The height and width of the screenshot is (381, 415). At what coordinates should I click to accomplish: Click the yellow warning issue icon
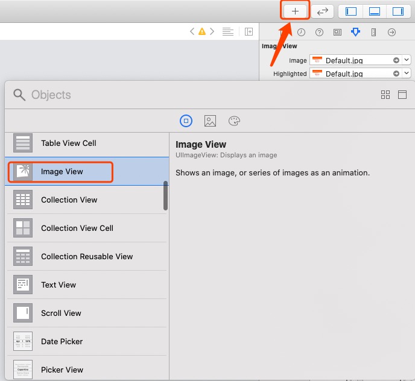click(x=202, y=31)
